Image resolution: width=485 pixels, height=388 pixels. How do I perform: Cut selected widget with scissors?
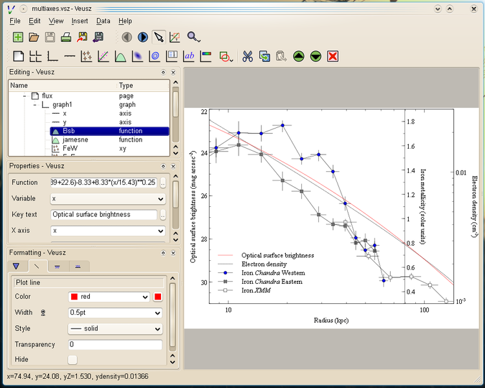pyautogui.click(x=248, y=56)
